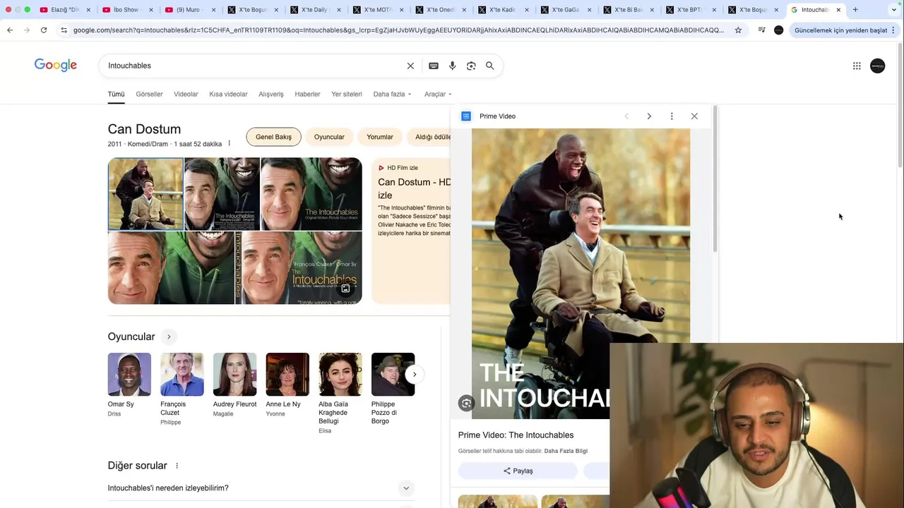Open the on-screen keyboard input tool
The image size is (904, 508).
434,66
